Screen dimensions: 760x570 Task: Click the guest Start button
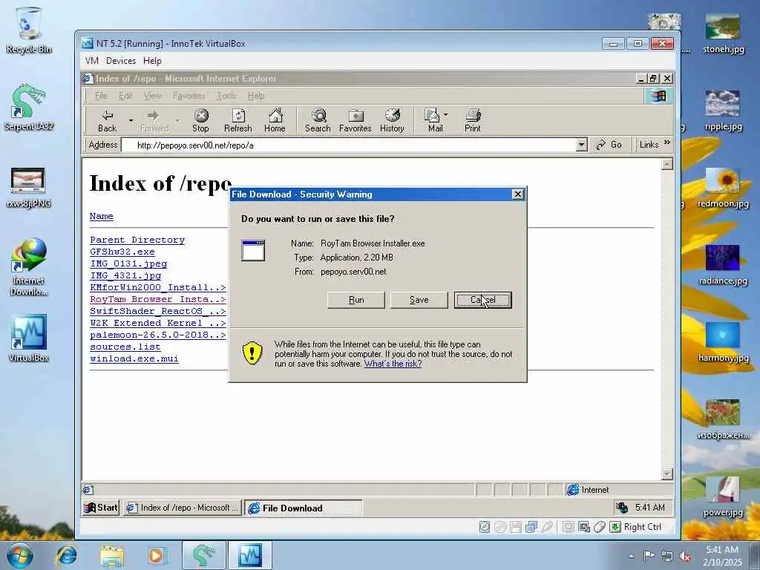(x=101, y=508)
